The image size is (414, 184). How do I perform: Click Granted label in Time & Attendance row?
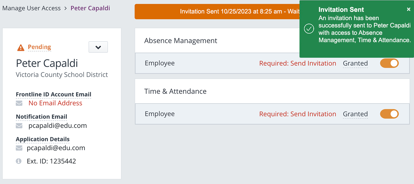pos(355,114)
